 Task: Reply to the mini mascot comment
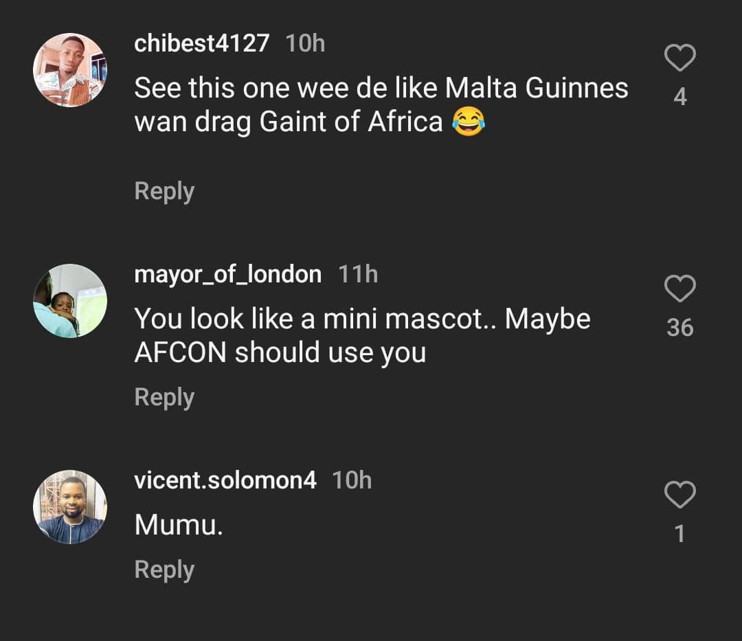tap(164, 397)
